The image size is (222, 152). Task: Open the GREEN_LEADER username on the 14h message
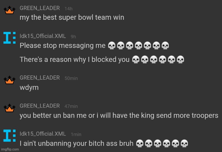pyautogui.click(x=40, y=8)
